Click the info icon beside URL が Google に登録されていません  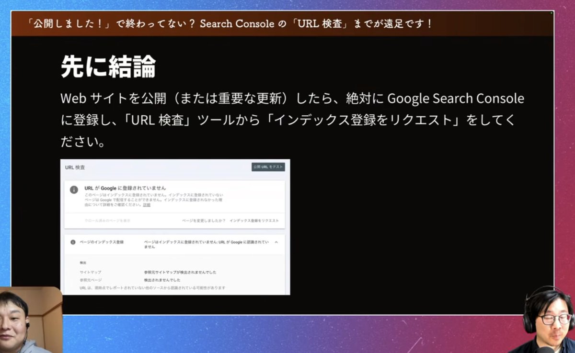click(74, 190)
